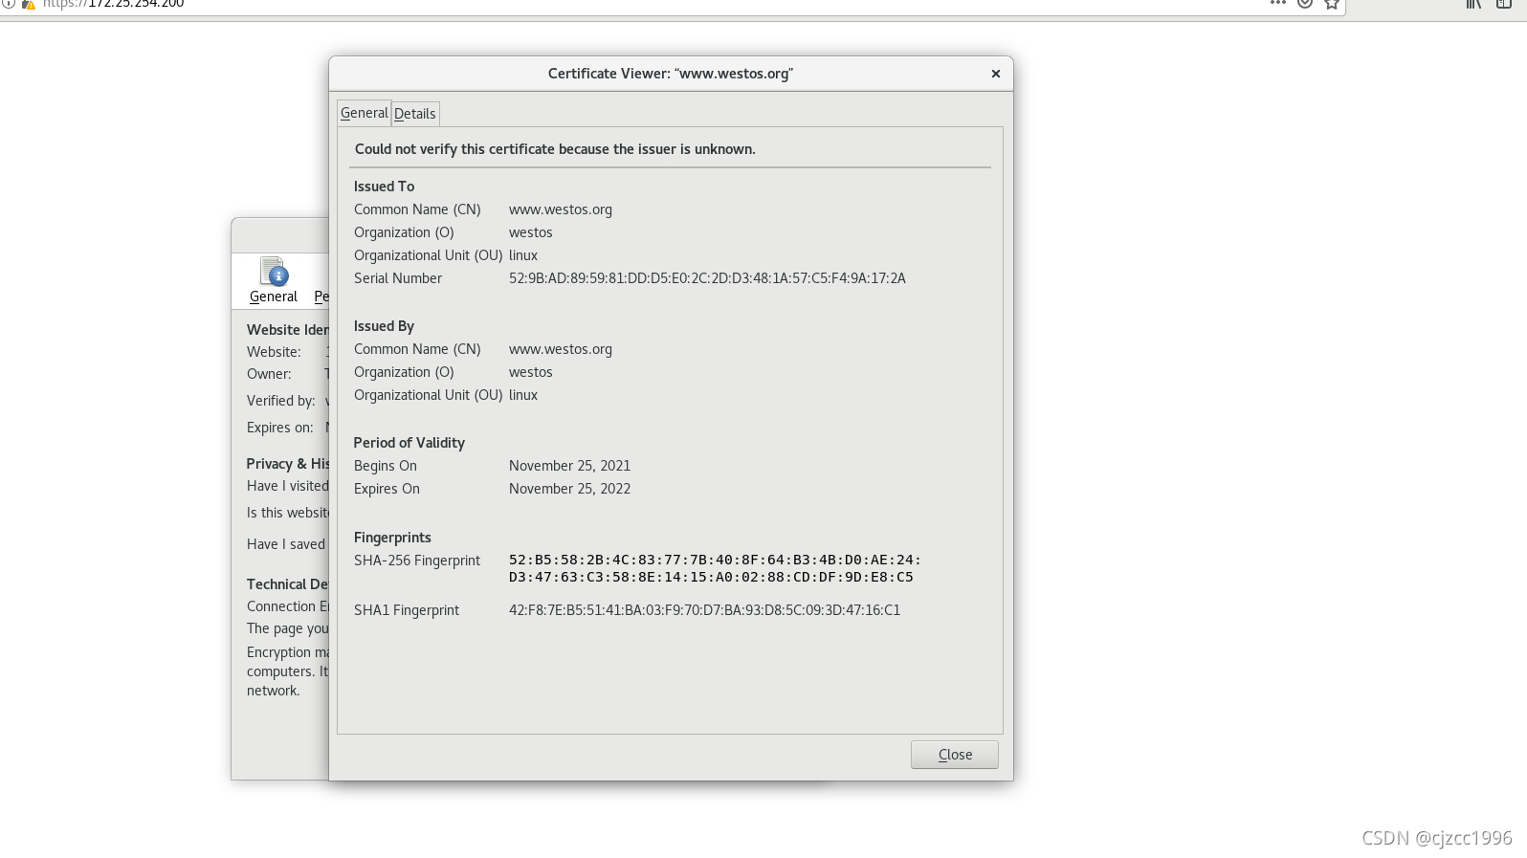Screen dimensions: 1527x858
Task: Click Expires On date November 25, 2022
Action: [x=570, y=489]
